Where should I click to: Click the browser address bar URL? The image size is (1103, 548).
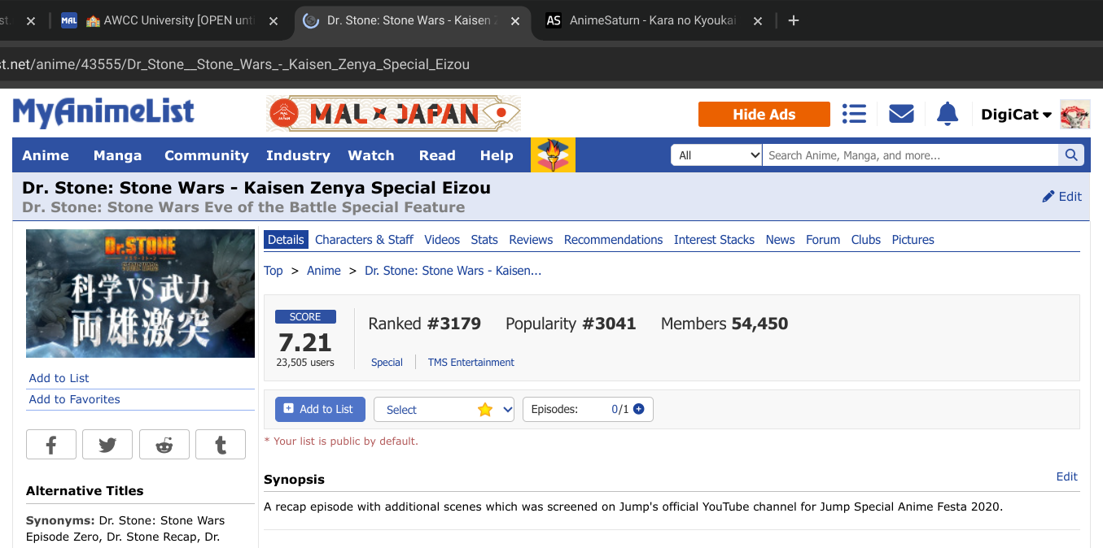234,64
